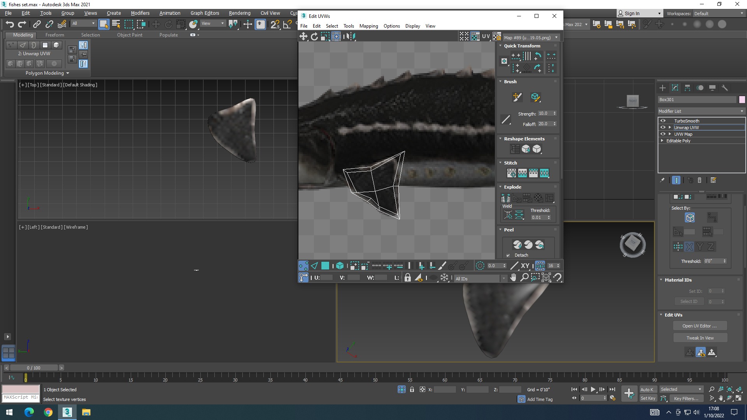
Task: Click Target Weld icon
Action: click(x=508, y=215)
